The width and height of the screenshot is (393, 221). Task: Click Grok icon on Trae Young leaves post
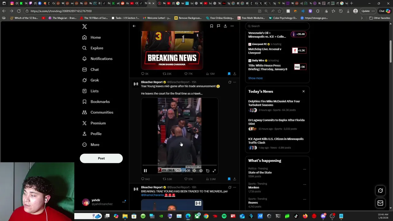pyautogui.click(x=230, y=82)
